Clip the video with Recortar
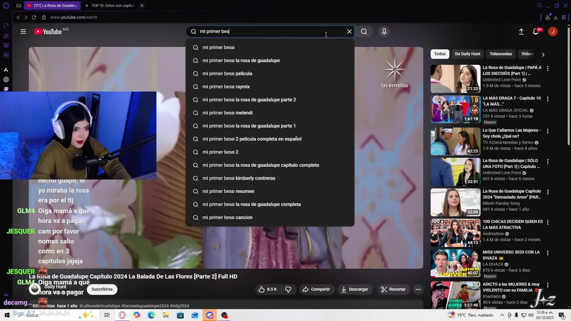Viewport: 571px width, 321px height. 393,289
